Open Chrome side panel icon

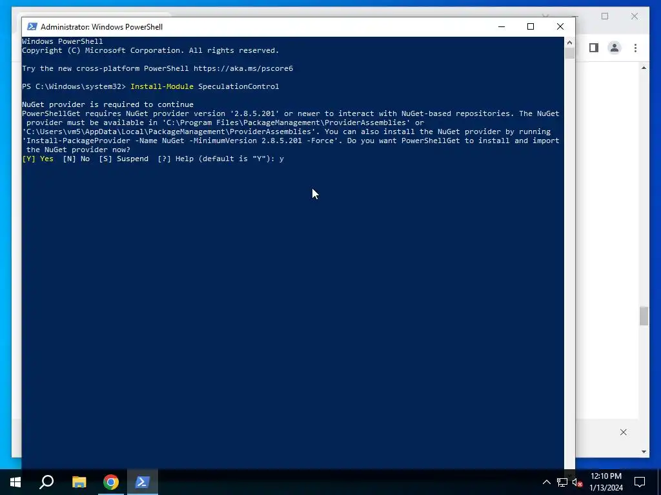click(594, 48)
